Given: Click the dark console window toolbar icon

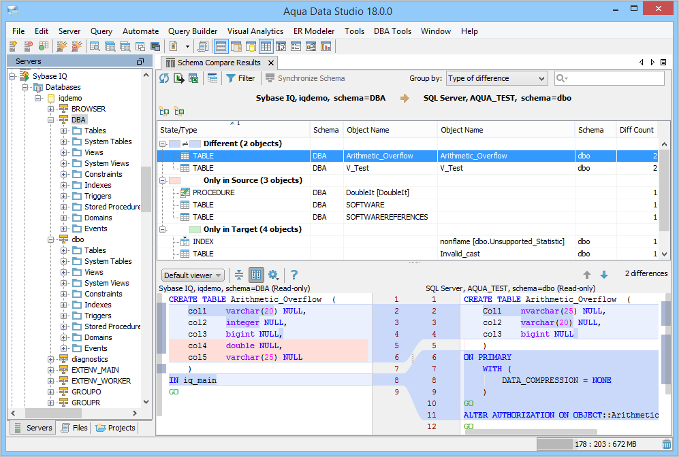Looking at the screenshot, I should click(x=155, y=46).
